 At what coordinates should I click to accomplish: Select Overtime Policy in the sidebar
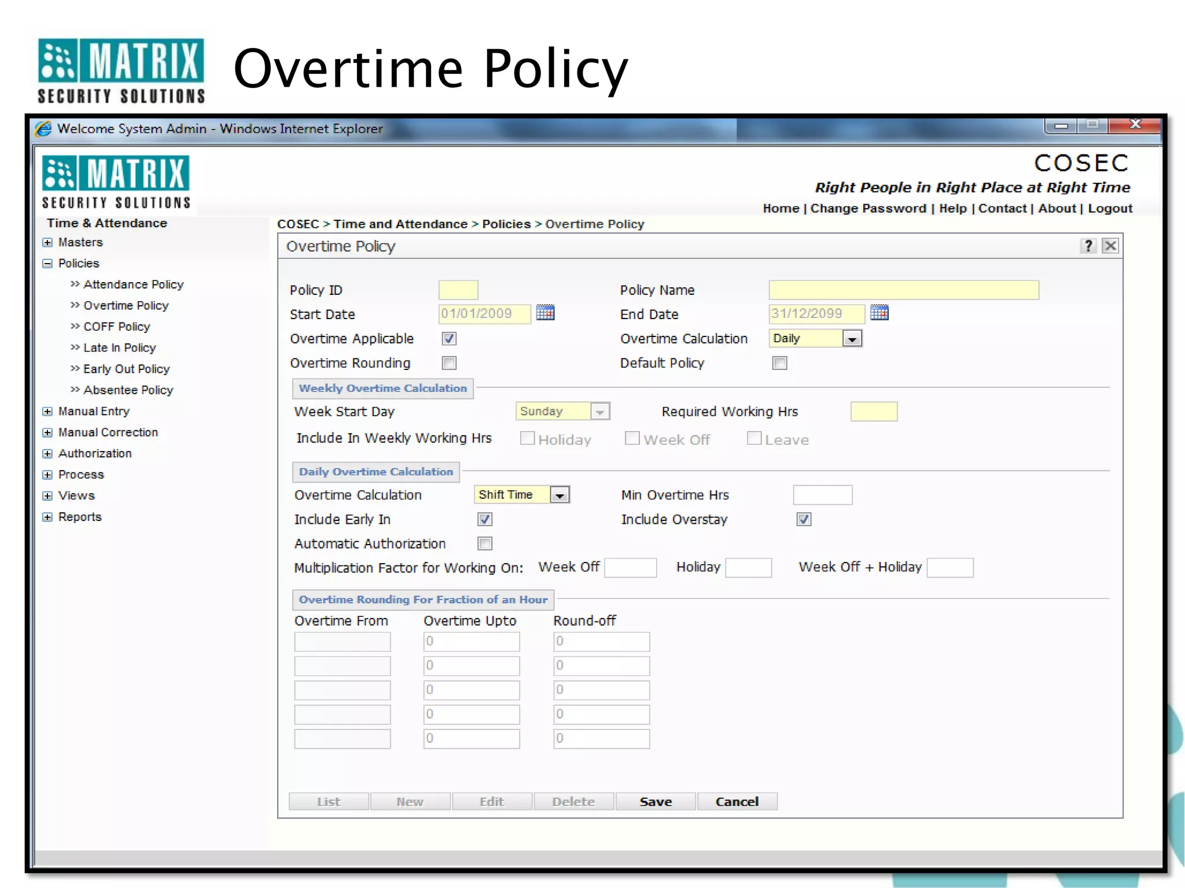pyautogui.click(x=126, y=305)
